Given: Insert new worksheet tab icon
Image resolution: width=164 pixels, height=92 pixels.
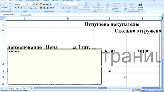Looking at the screenshot, I should (31, 88).
